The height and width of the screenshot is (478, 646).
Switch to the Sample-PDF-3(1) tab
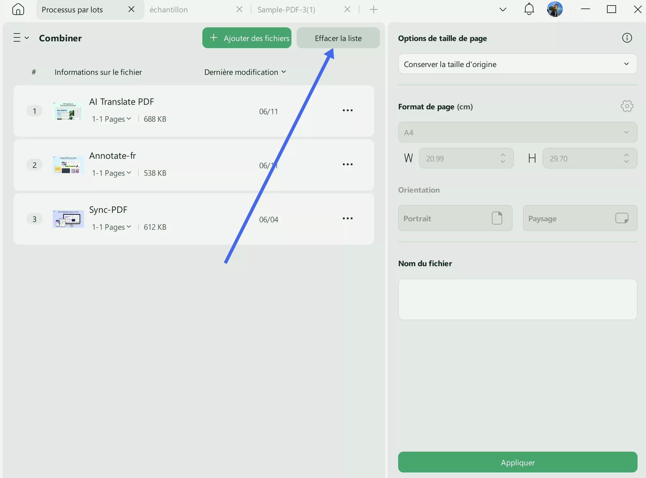[286, 10]
